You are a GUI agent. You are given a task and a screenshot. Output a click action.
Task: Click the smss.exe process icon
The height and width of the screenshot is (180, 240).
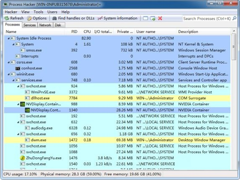(x=23, y=50)
